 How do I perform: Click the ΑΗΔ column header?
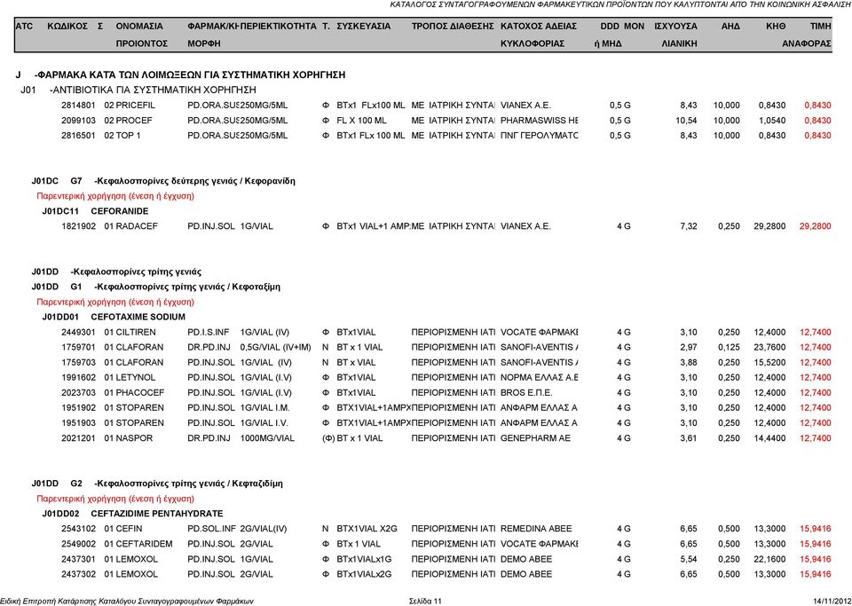coord(730,26)
